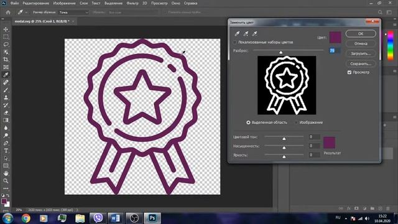Image resolution: width=398 pixels, height=224 pixels.
Task: Select the Horizontal Type tool
Action: click(6, 151)
